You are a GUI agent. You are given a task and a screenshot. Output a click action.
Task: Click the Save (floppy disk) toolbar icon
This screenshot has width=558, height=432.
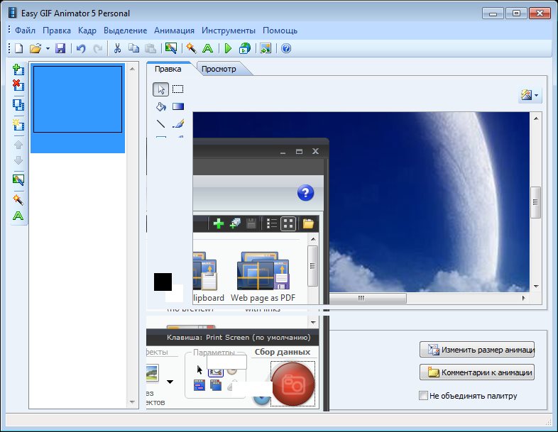(60, 48)
